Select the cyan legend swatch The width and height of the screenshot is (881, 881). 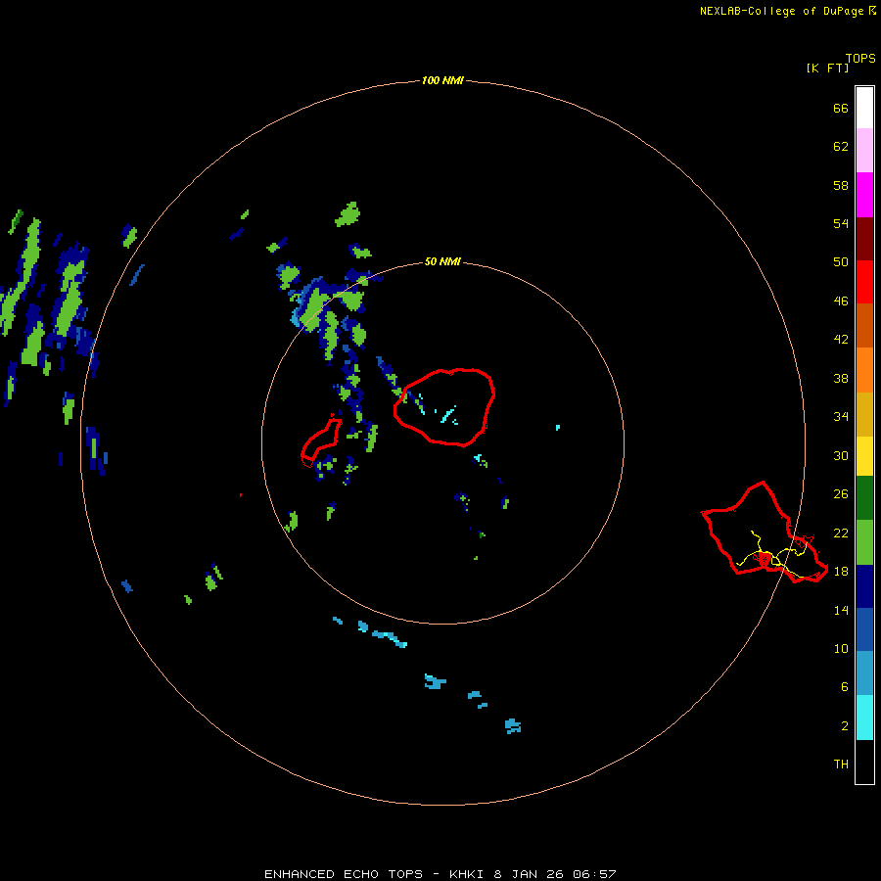[x=864, y=718]
